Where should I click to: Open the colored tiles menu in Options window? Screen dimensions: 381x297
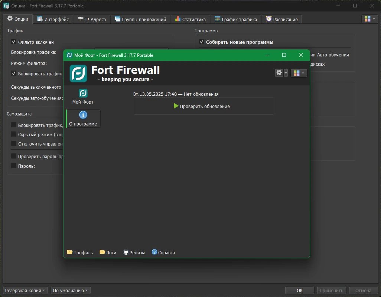click(370, 19)
